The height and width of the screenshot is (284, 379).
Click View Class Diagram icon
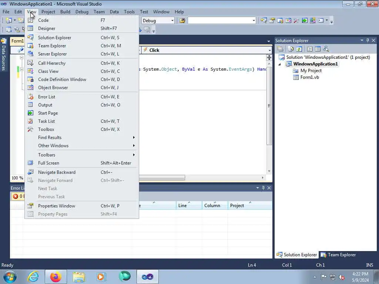(326, 49)
